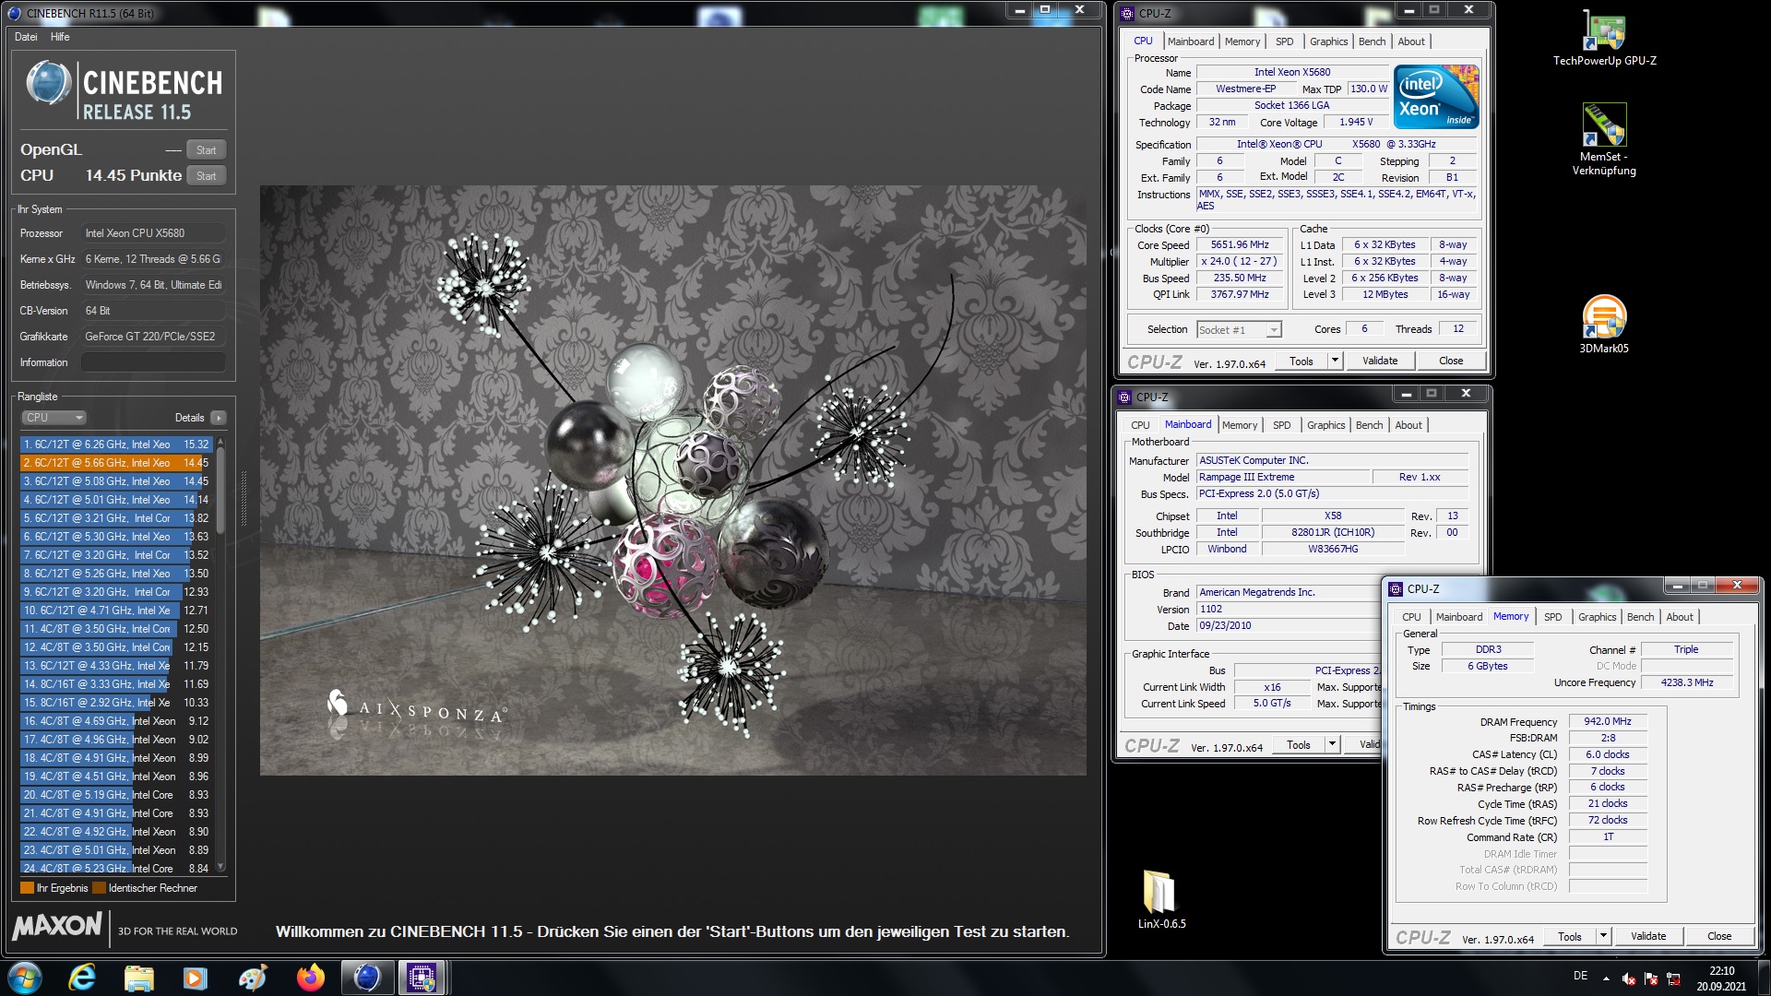Open MemSet desktop shortcut icon
Image resolution: width=1771 pixels, height=996 pixels.
pyautogui.click(x=1604, y=139)
